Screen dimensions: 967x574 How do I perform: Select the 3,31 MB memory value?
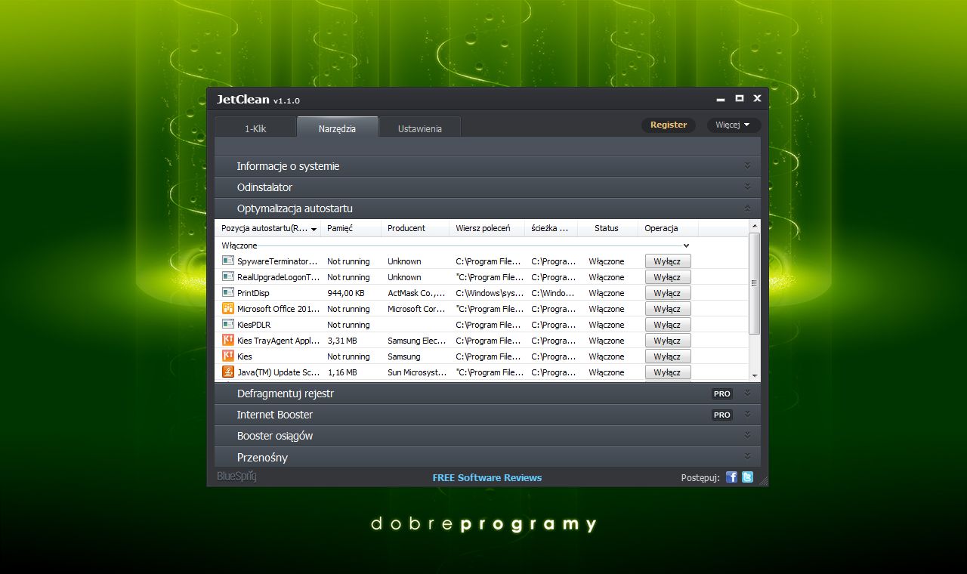click(x=342, y=341)
